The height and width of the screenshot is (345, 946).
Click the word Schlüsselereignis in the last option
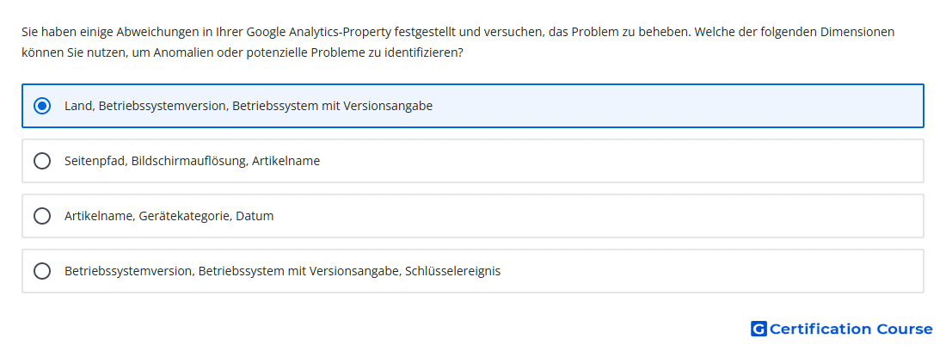tap(452, 271)
